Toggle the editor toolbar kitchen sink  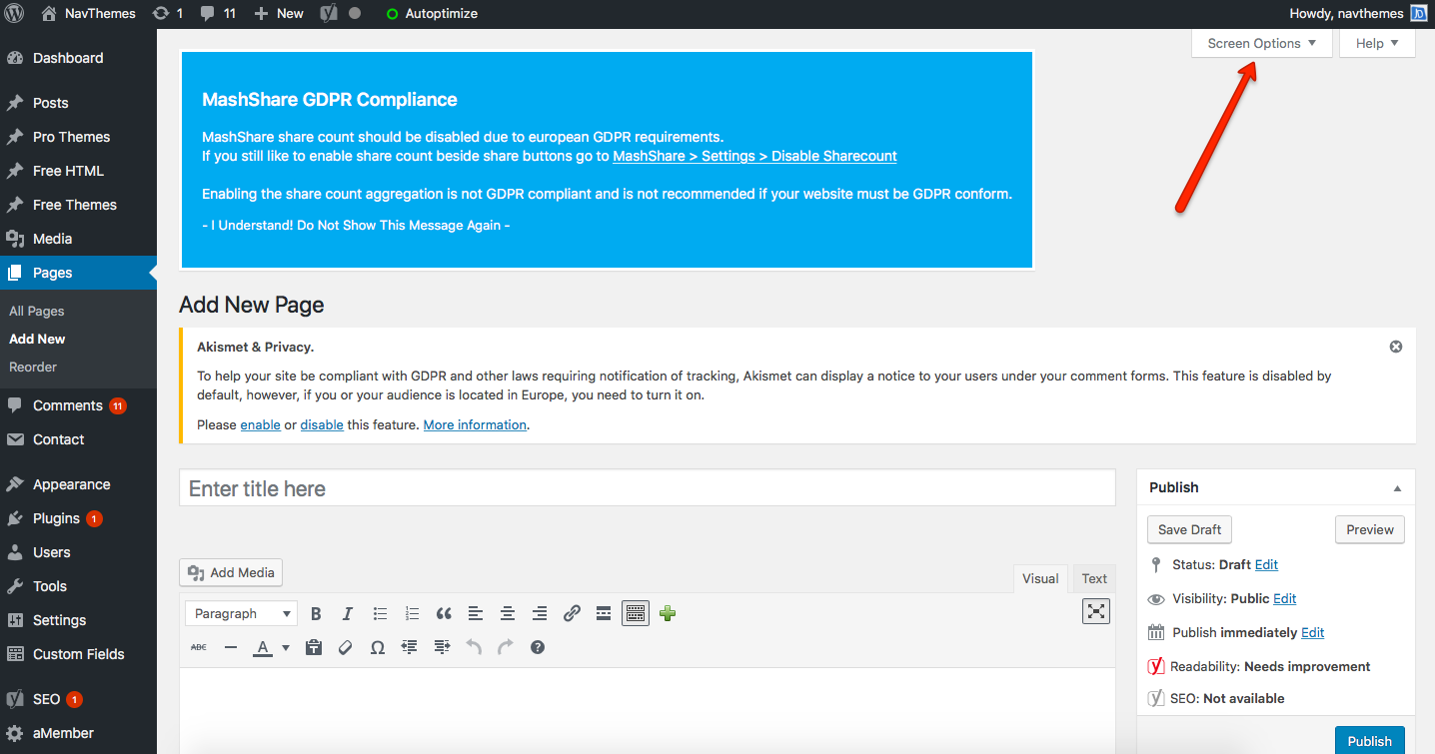[636, 613]
